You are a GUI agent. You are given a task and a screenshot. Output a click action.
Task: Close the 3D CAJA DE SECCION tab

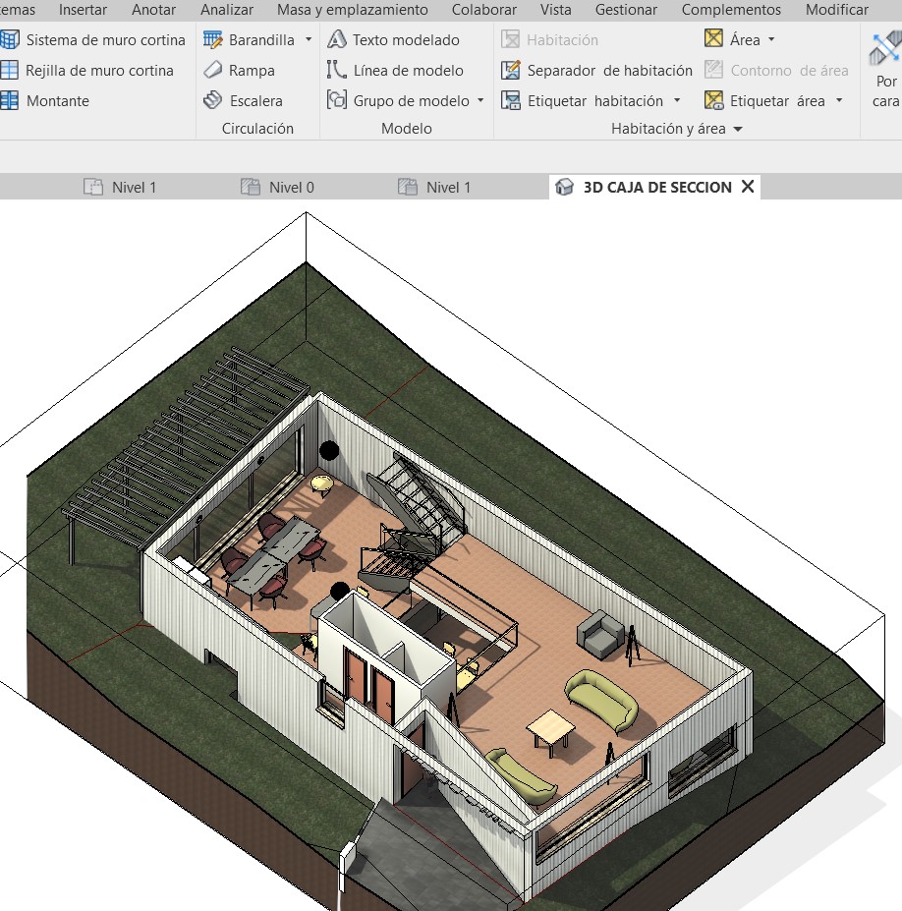pyautogui.click(x=748, y=187)
